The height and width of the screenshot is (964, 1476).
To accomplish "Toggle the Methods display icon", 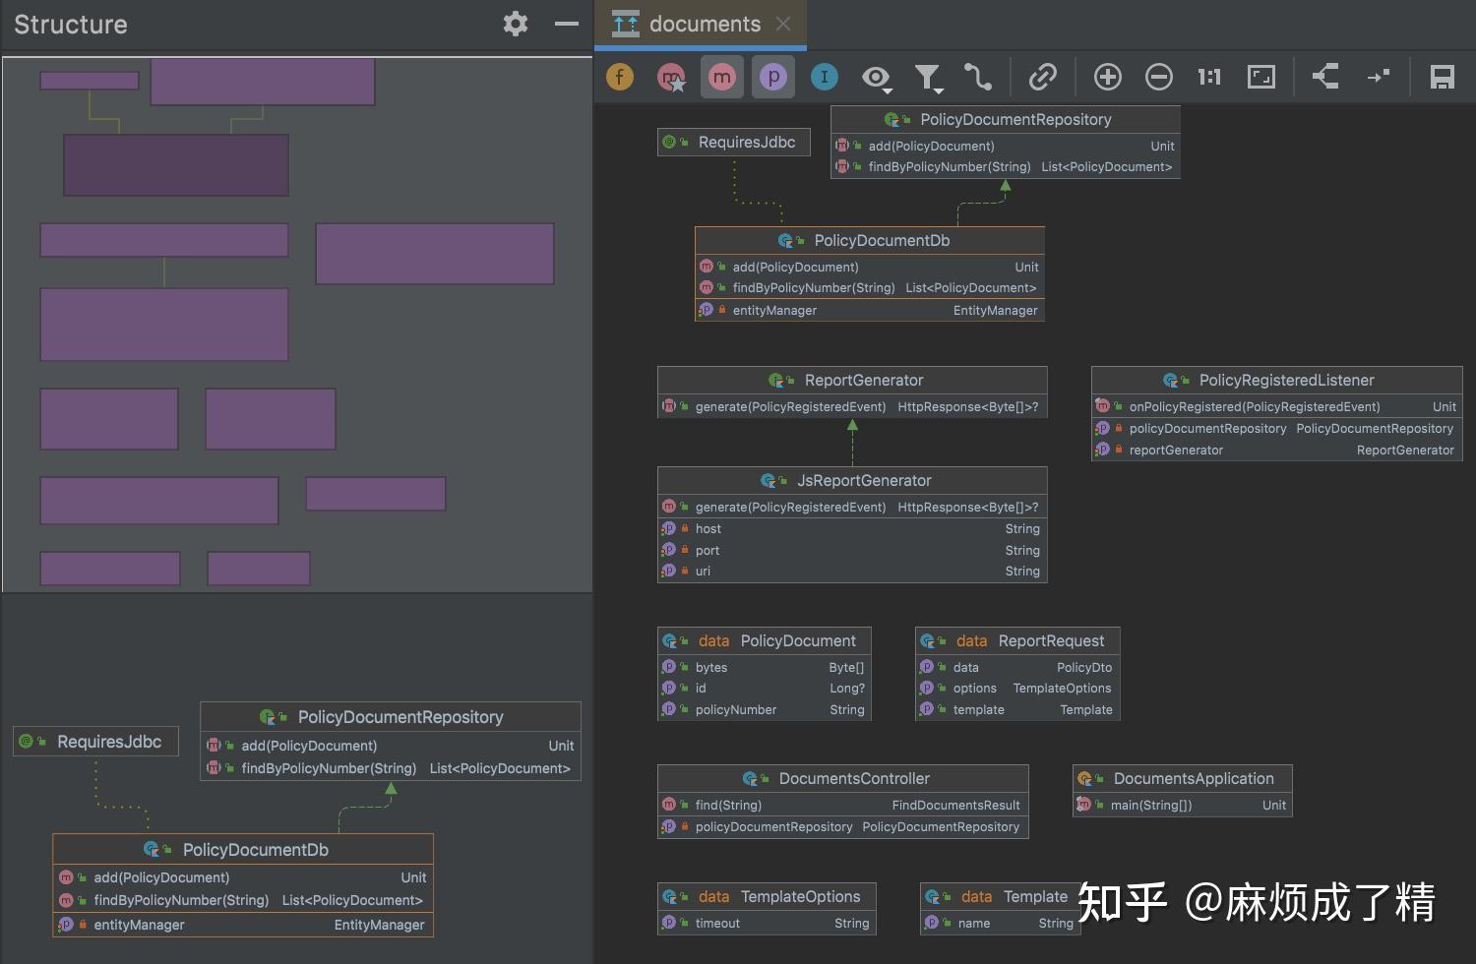I will point(722,77).
